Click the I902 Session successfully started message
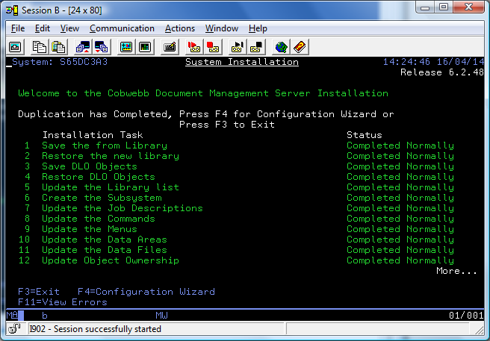This screenshot has height=341, width=490. (x=96, y=329)
